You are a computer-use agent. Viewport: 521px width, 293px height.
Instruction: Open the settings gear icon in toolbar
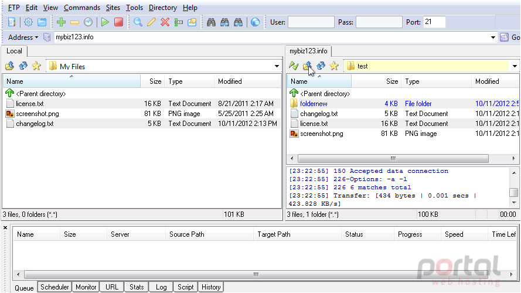pos(28,22)
